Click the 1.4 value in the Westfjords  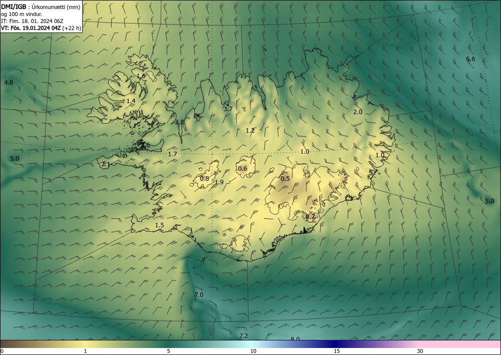click(x=131, y=101)
